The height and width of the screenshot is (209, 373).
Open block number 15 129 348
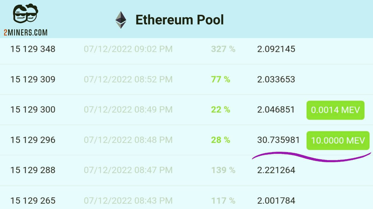point(33,49)
